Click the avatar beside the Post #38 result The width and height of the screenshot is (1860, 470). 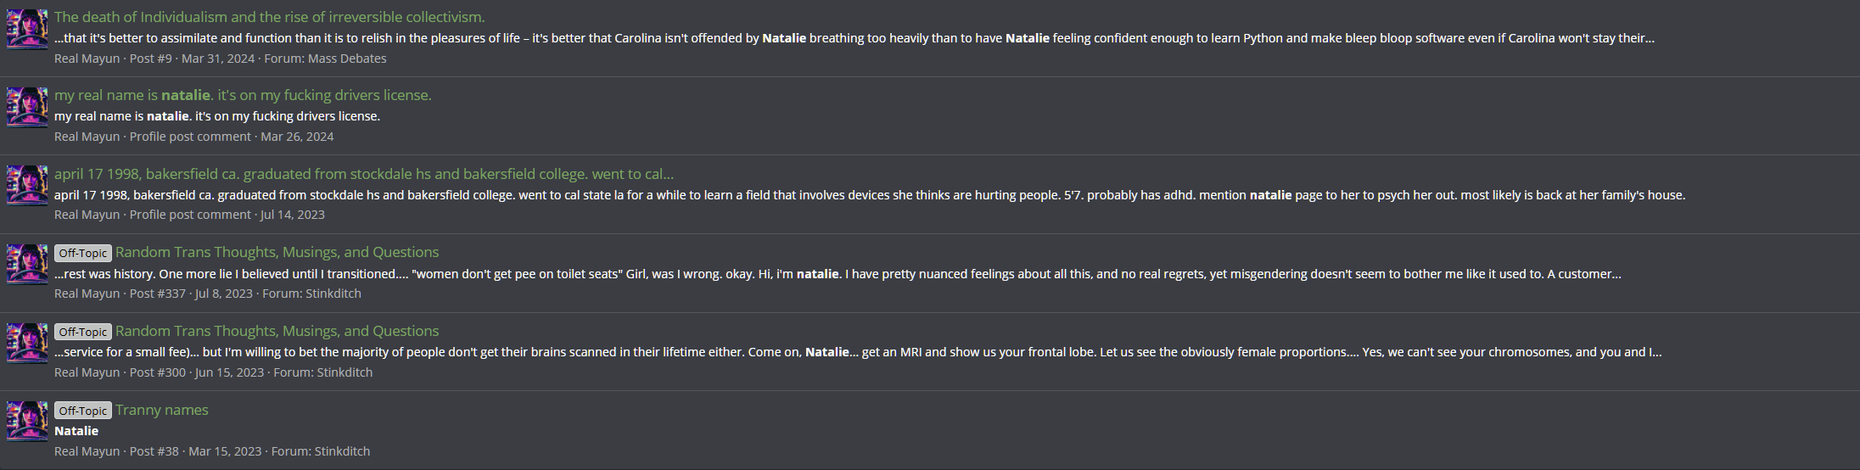tap(27, 422)
